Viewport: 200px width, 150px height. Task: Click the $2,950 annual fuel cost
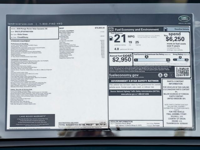tap(122, 60)
